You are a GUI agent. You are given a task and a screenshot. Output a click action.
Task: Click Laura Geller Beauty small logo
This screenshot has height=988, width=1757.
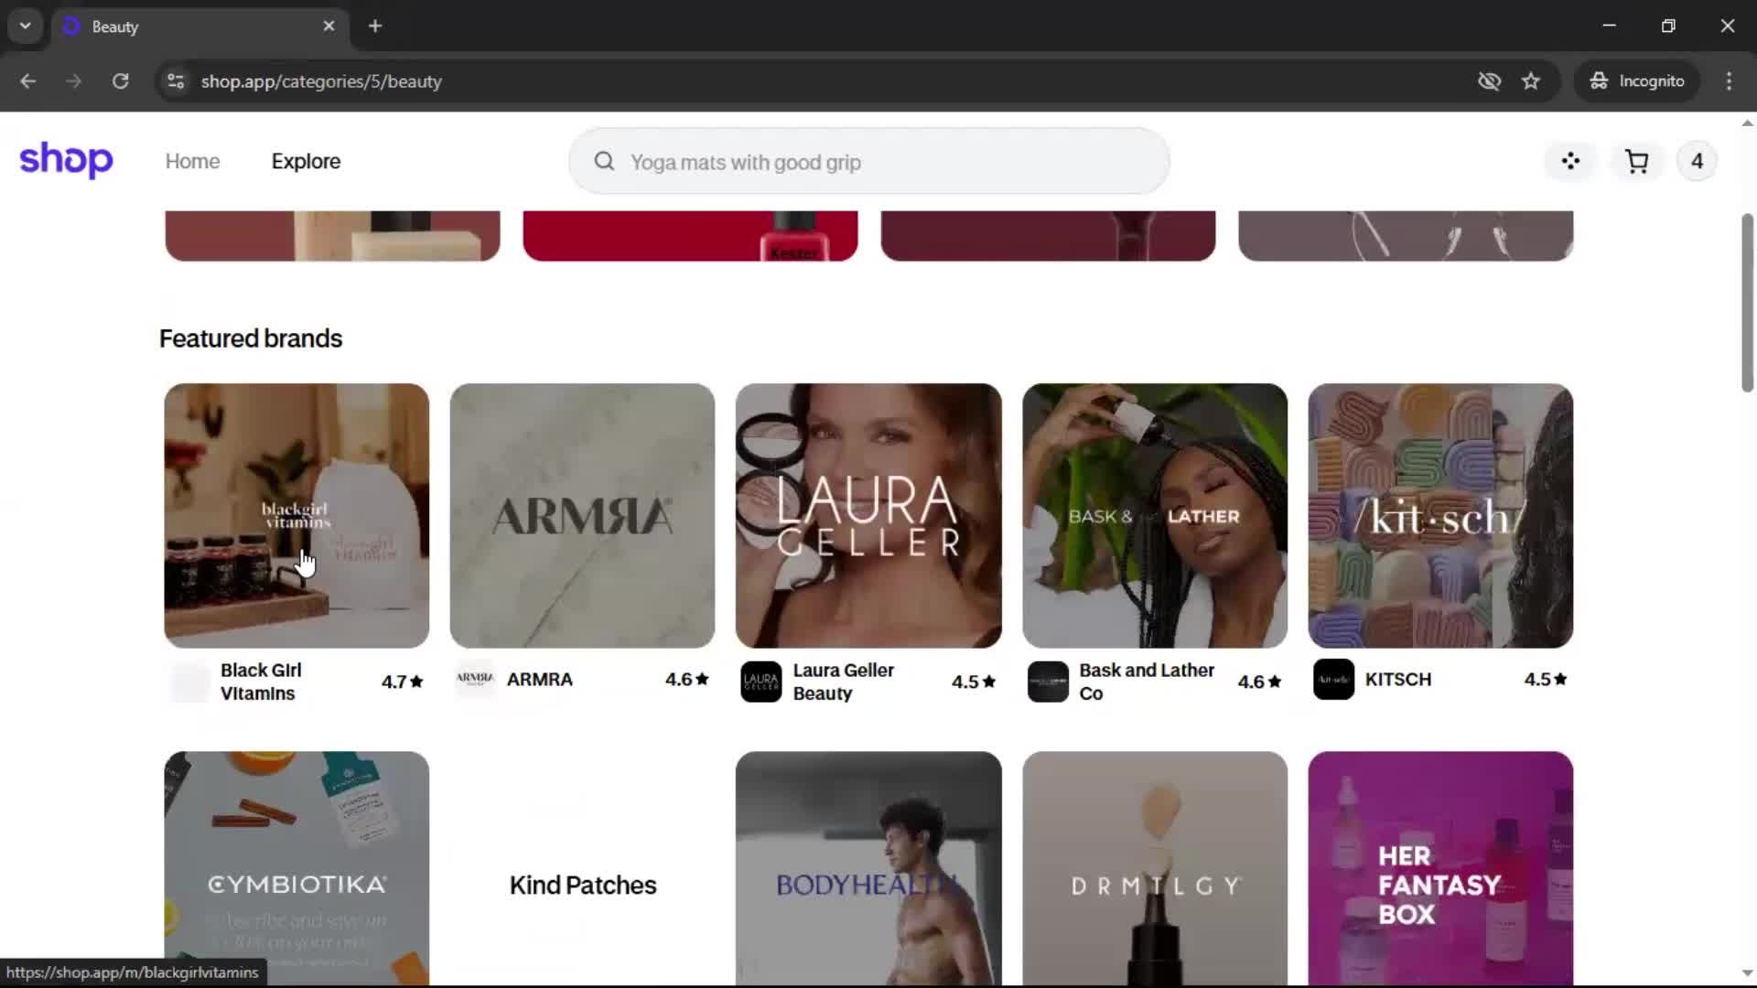(x=760, y=682)
